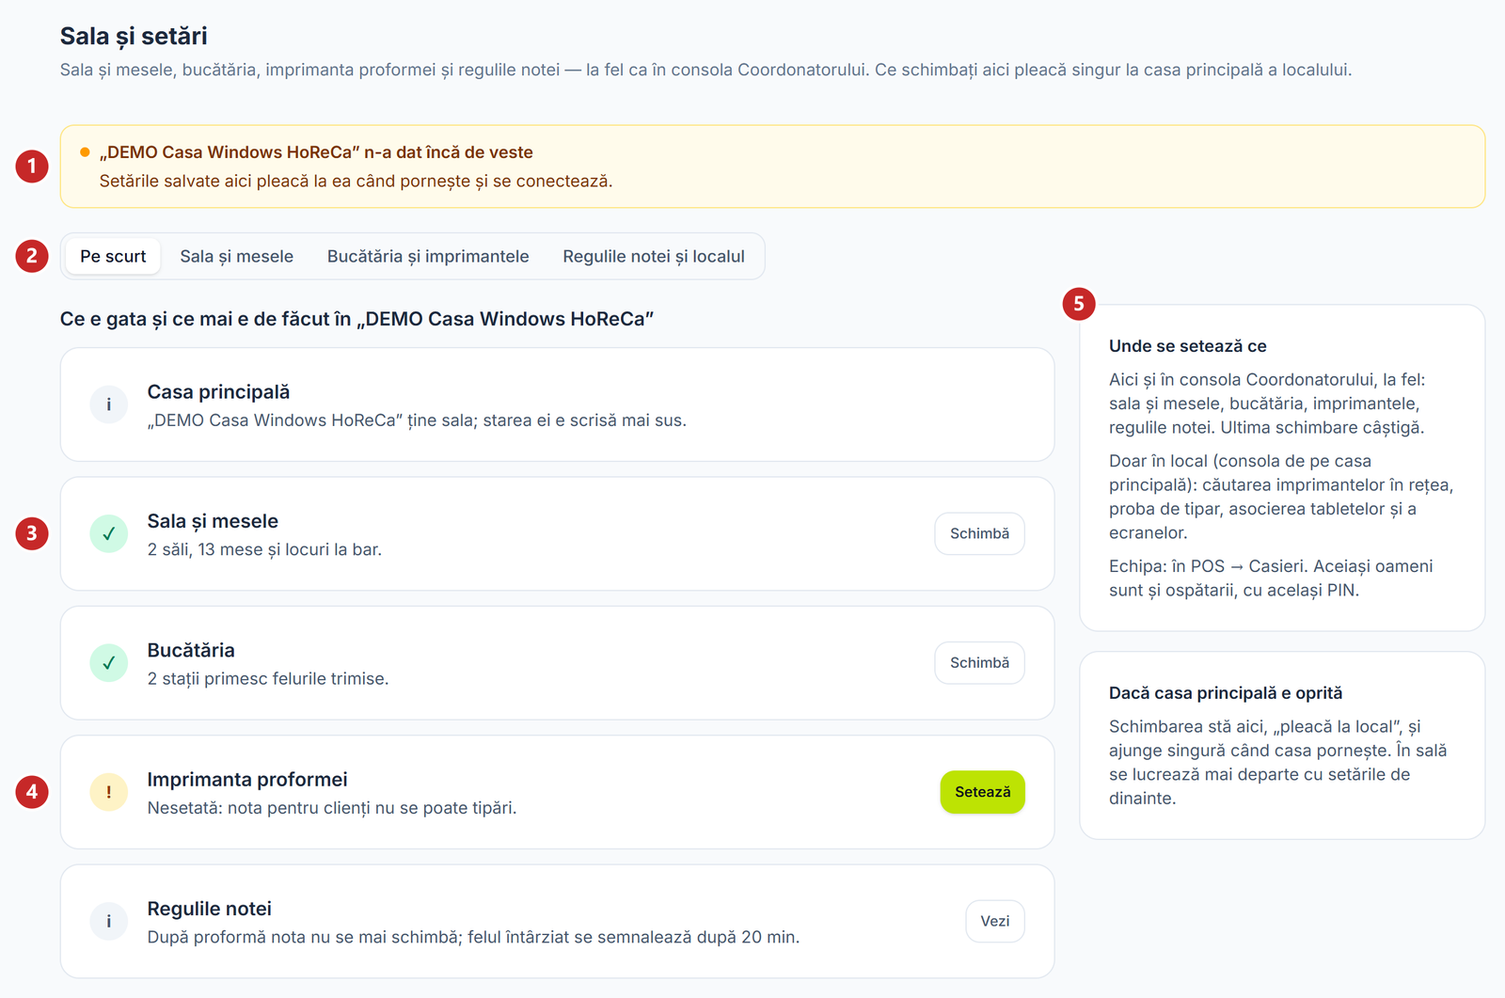This screenshot has width=1505, height=998.
Task: Open the Bucătăria și imprimantele tab
Action: pos(428,256)
